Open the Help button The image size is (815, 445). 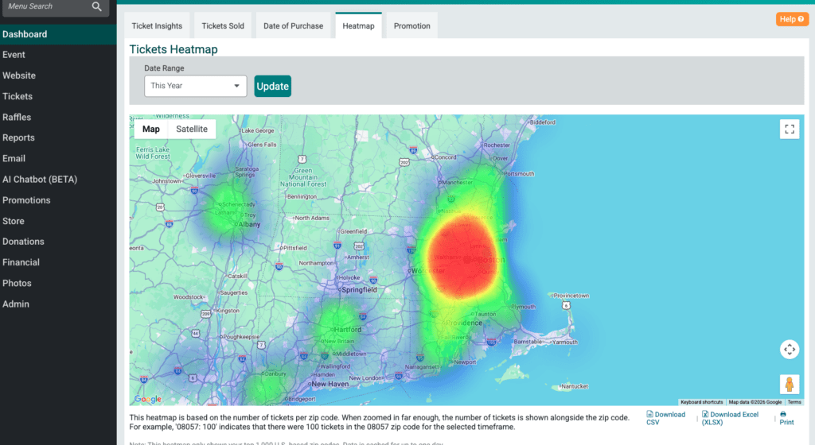pyautogui.click(x=792, y=19)
